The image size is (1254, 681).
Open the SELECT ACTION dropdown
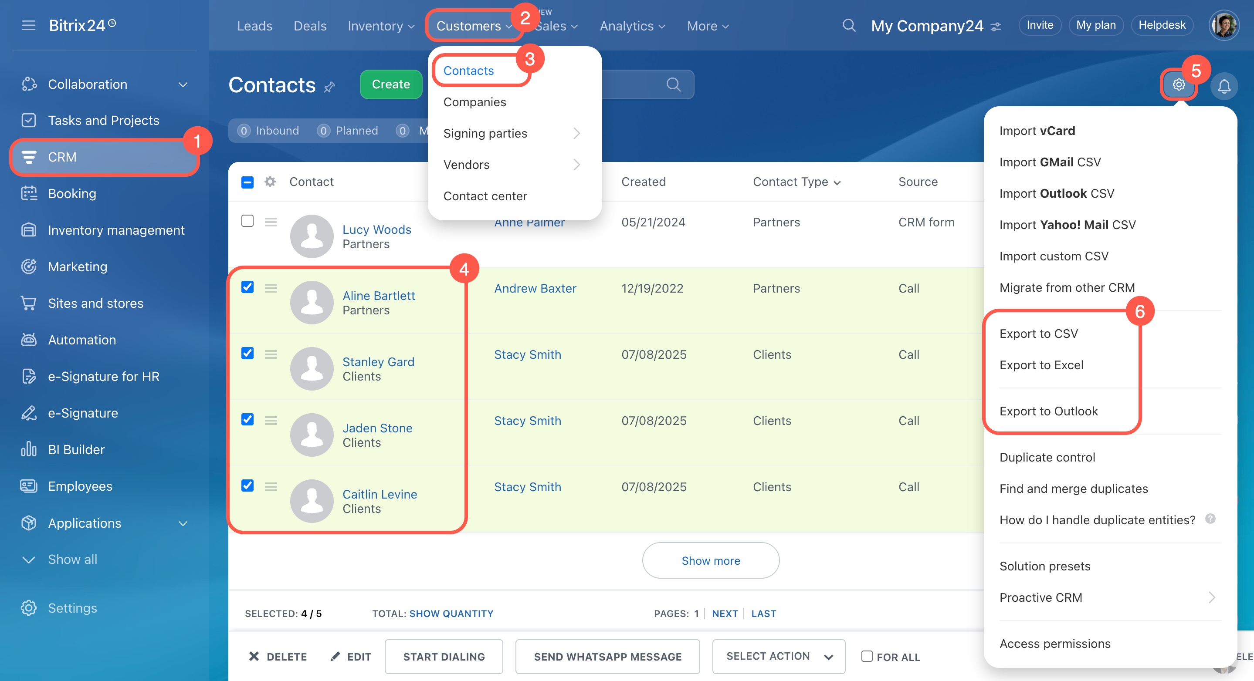[778, 656]
